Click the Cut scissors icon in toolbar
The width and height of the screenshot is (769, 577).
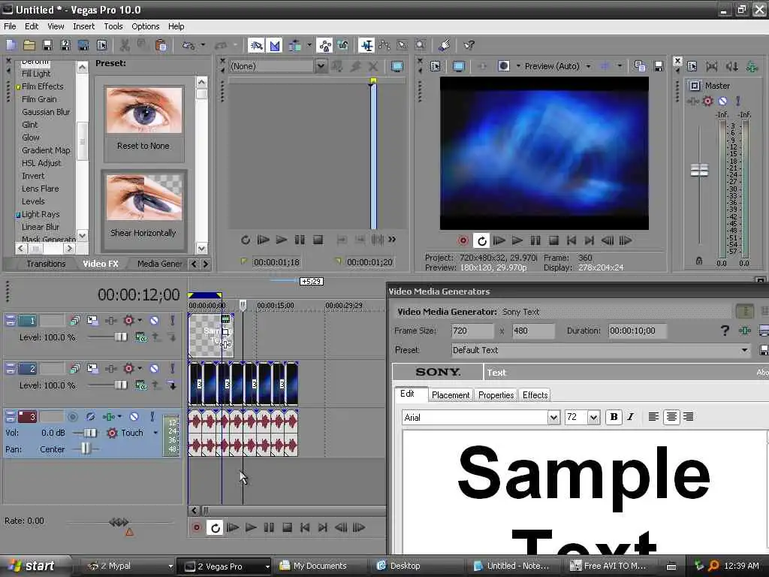tap(125, 45)
